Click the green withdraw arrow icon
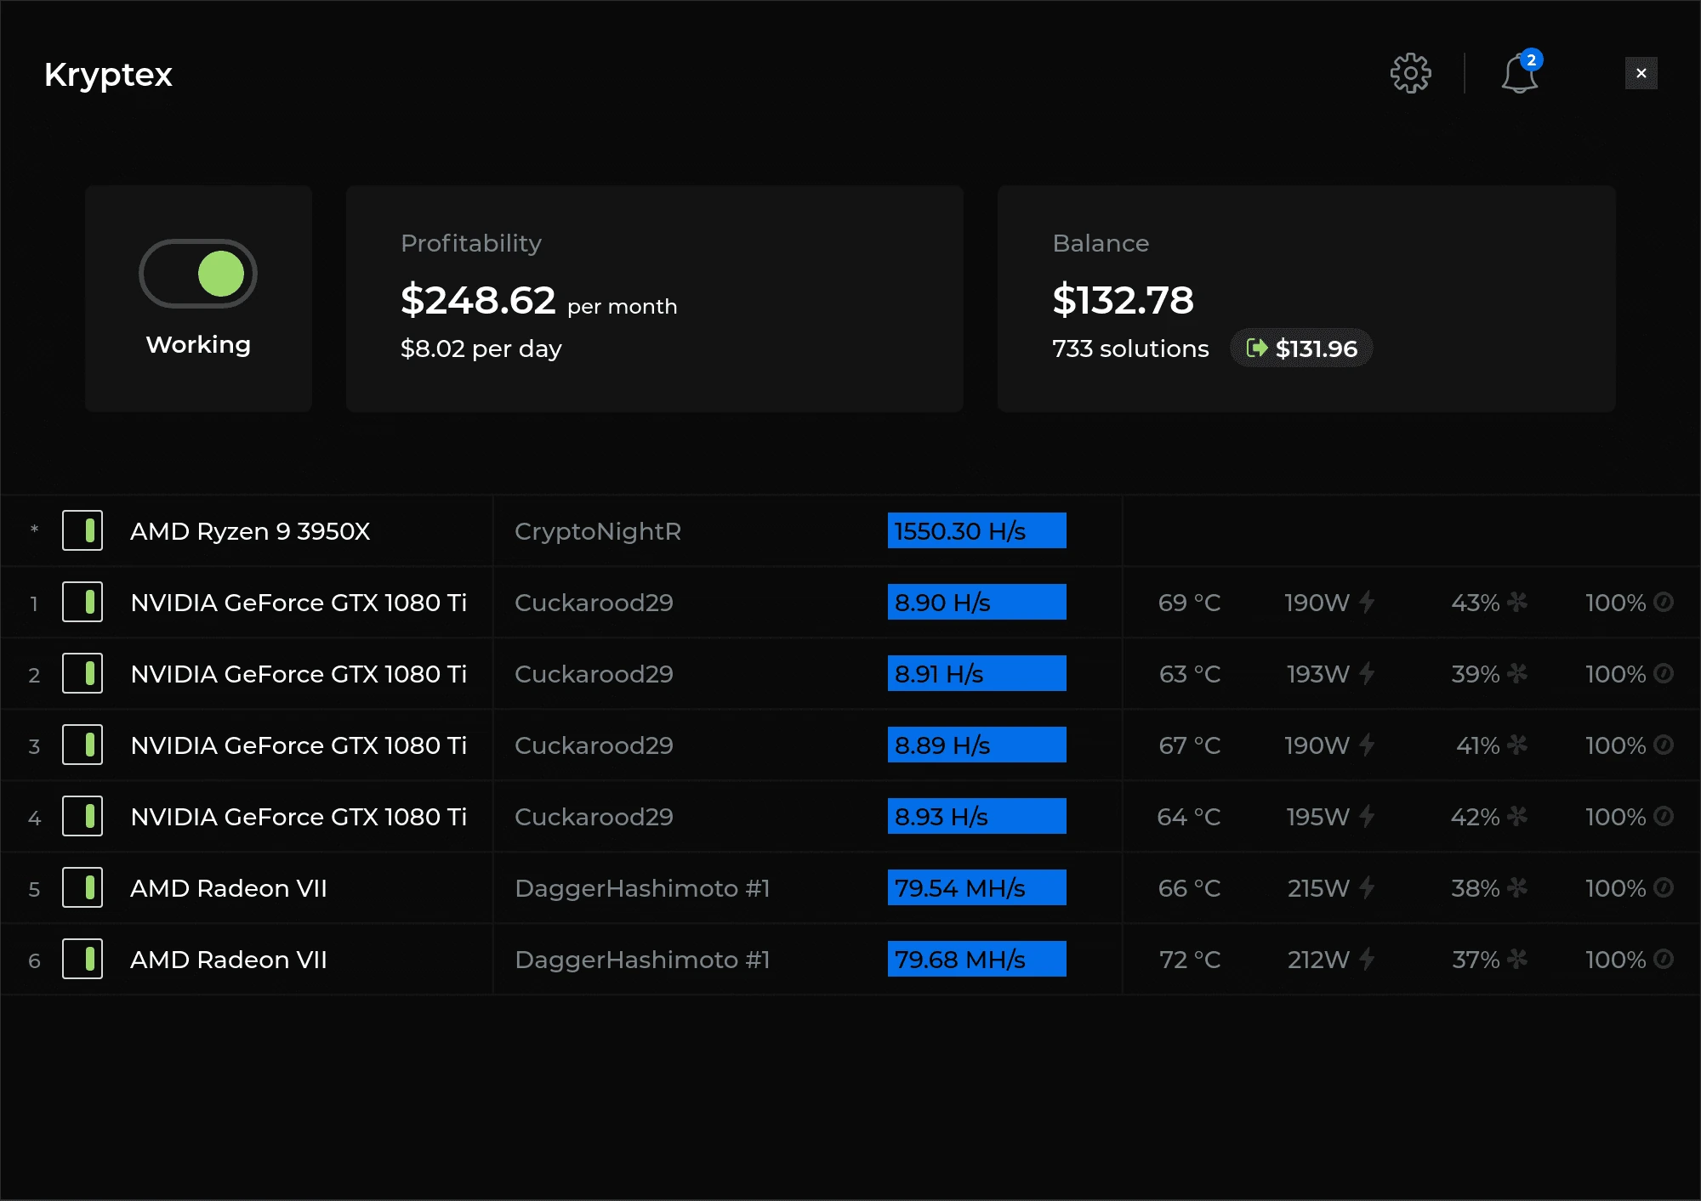This screenshot has height=1201, width=1701. pos(1257,348)
